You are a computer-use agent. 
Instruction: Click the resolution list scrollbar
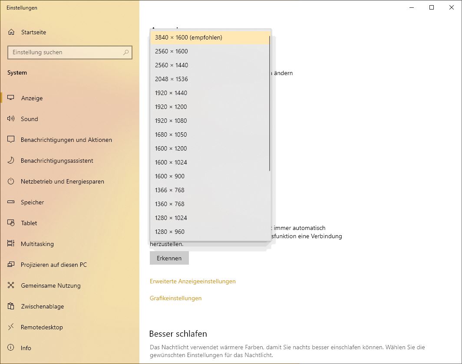(270, 103)
